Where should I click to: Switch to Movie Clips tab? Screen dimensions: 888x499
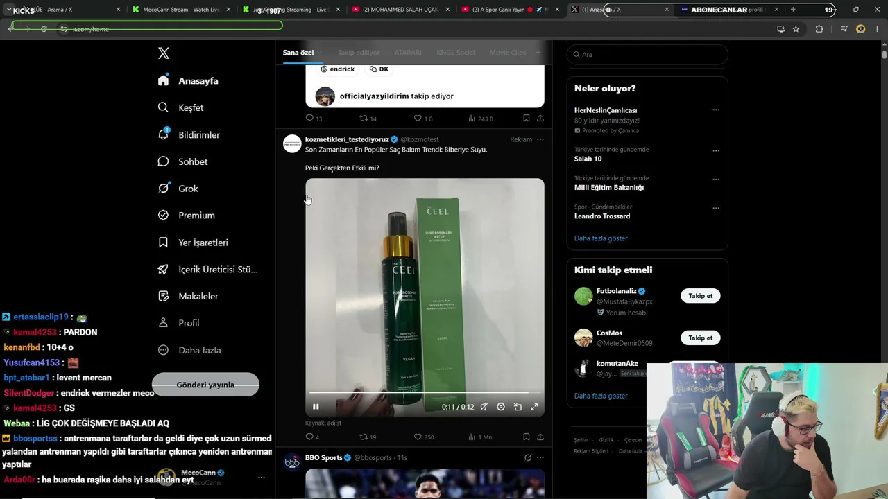click(x=508, y=53)
